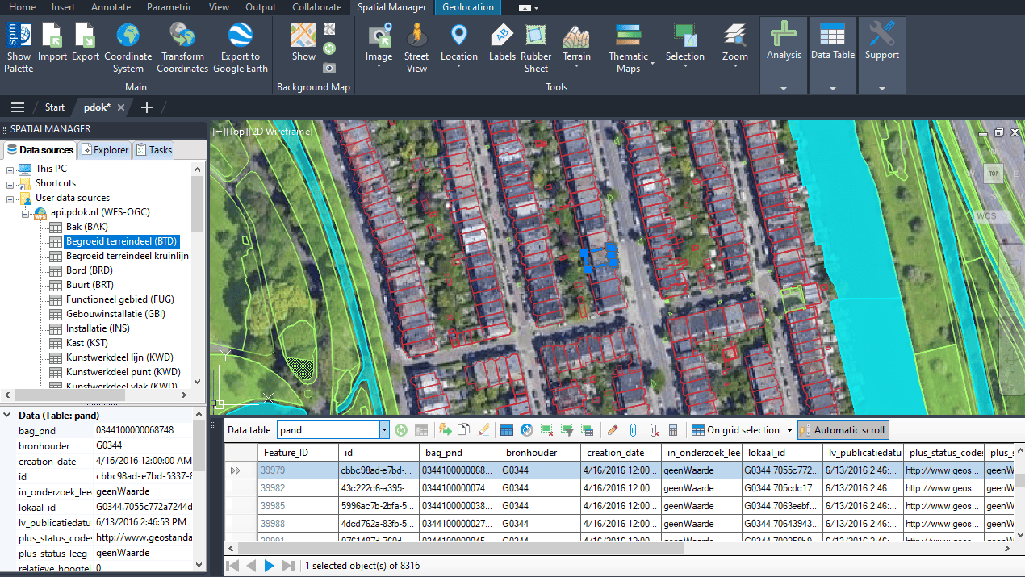Expand the Data Table panel

point(833,87)
